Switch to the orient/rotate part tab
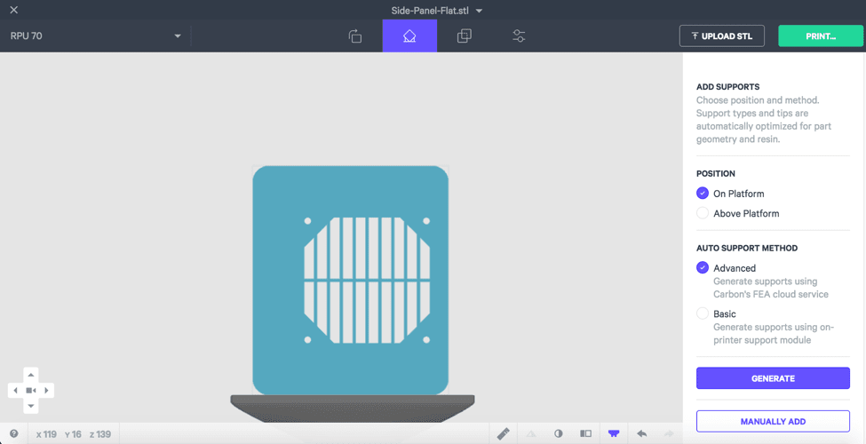The image size is (866, 444). (x=355, y=36)
